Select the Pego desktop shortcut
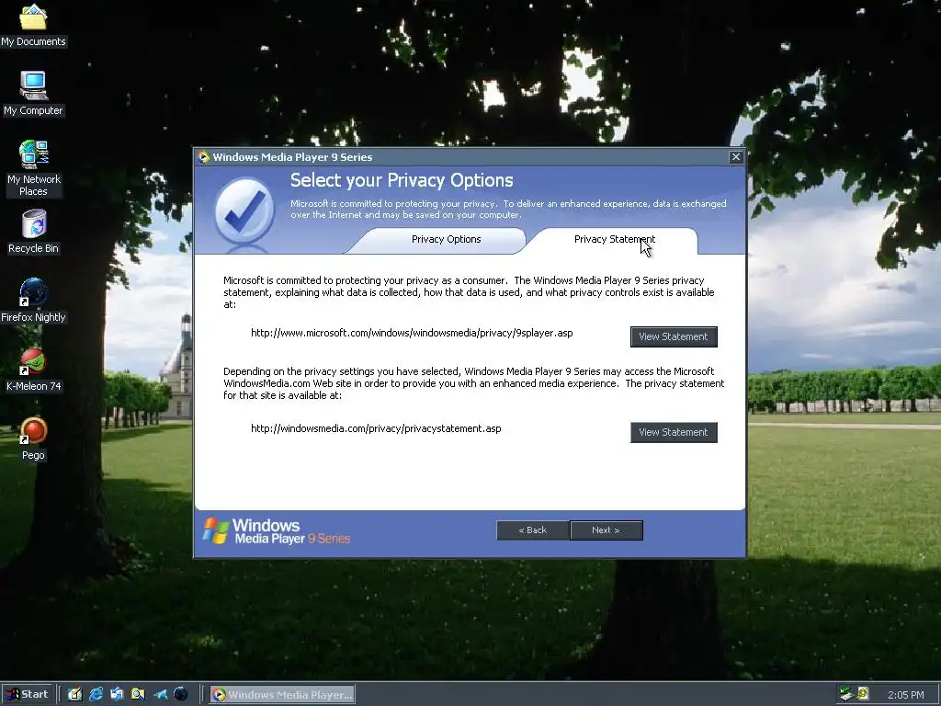 (x=33, y=438)
